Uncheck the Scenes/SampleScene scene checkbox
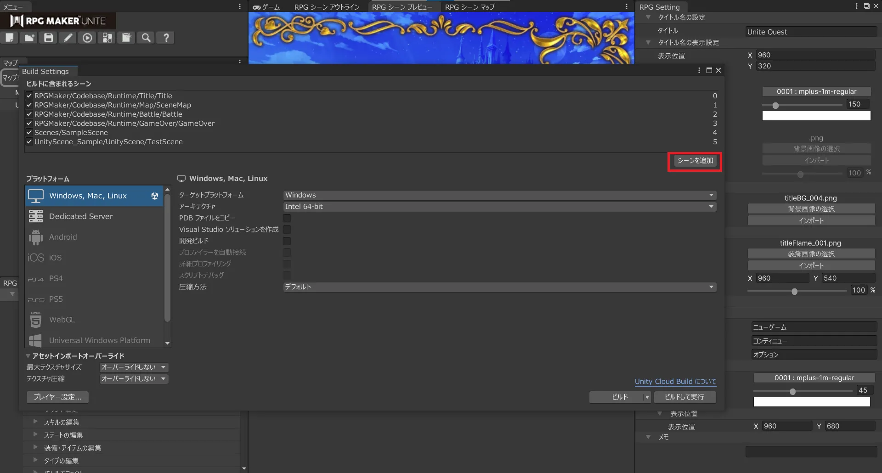Image resolution: width=882 pixels, height=473 pixels. pyautogui.click(x=29, y=133)
